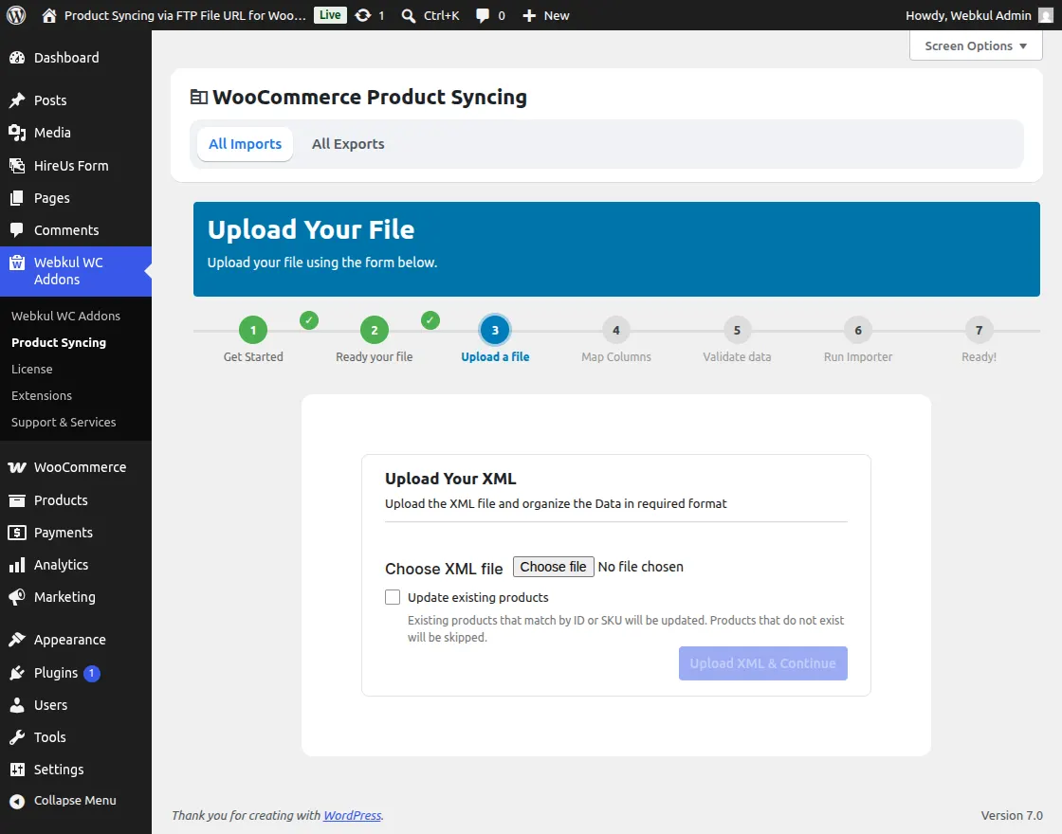
Task: Go to step 1 Get Started circle
Action: (x=253, y=331)
